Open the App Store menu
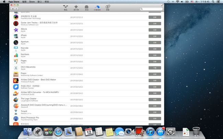 [14, 2]
